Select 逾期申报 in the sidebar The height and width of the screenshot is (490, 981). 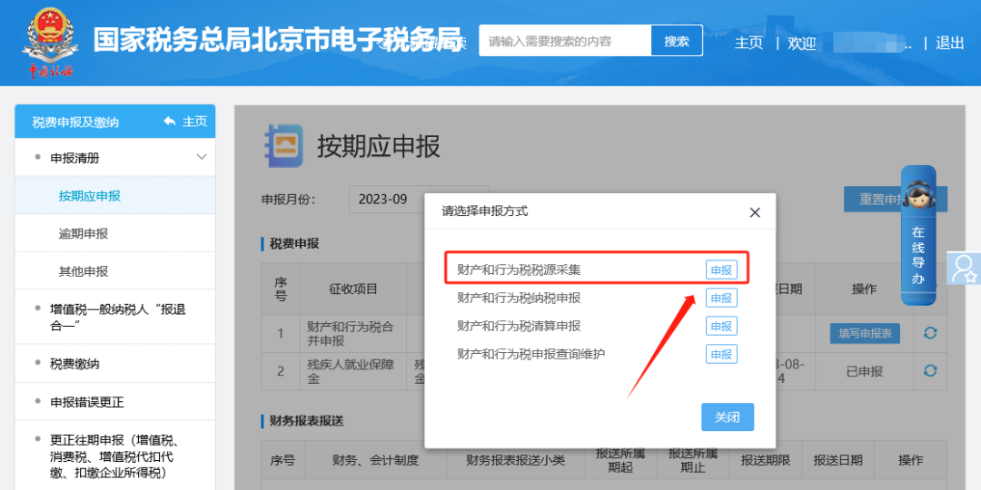pyautogui.click(x=84, y=233)
